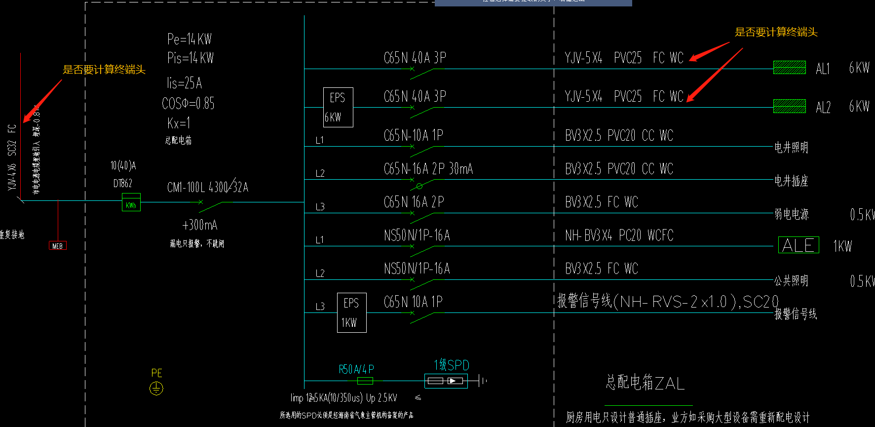Click the 电井照明 circuit label
The image size is (875, 427).
(x=791, y=147)
